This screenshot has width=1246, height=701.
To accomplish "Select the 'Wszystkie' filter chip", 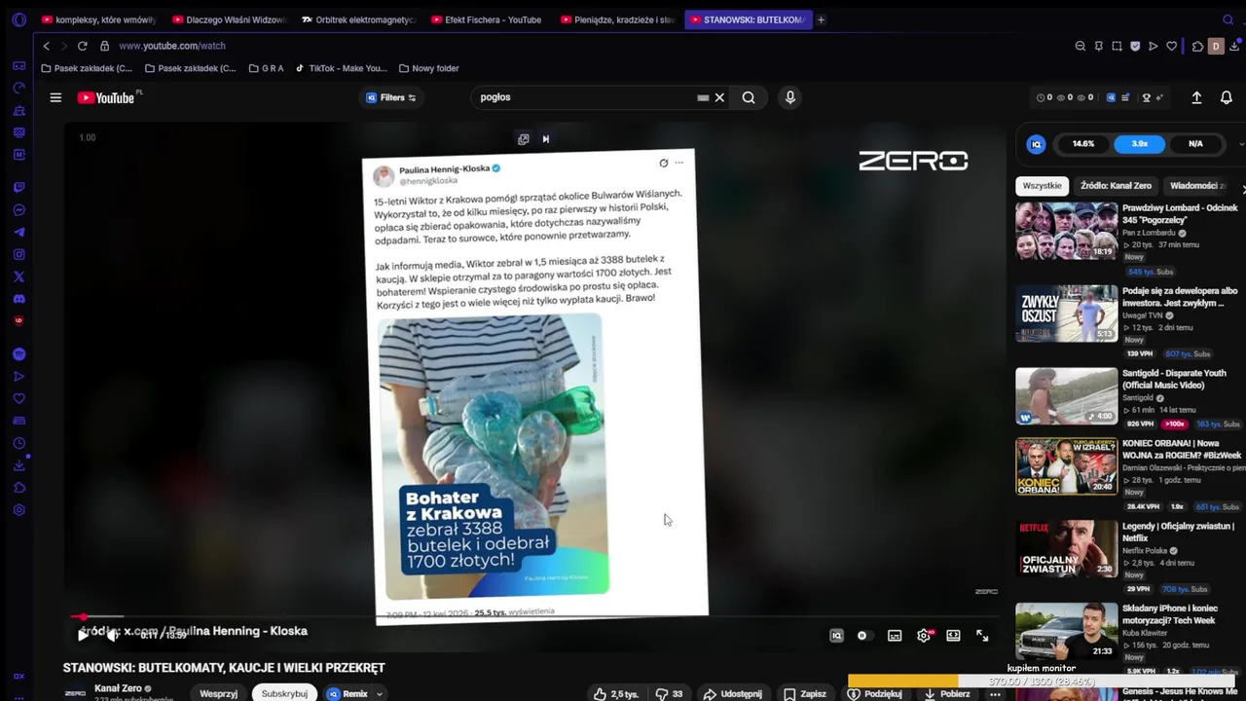I will click(x=1043, y=186).
